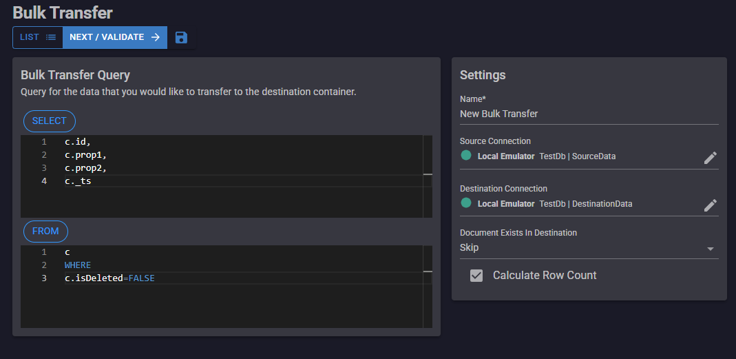Click the SELECT pill button
Viewport: 736px width, 359px height.
click(x=50, y=121)
